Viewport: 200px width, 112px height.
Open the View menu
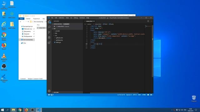[67, 18]
